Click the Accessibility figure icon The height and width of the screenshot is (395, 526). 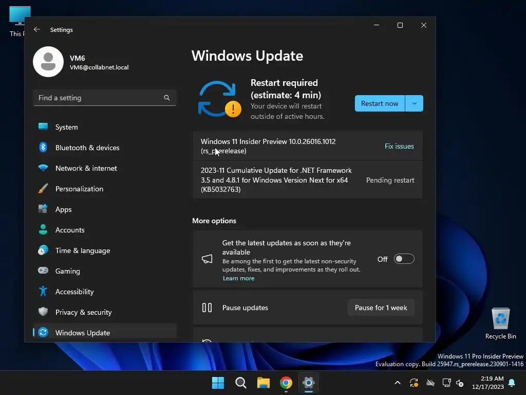click(x=43, y=291)
